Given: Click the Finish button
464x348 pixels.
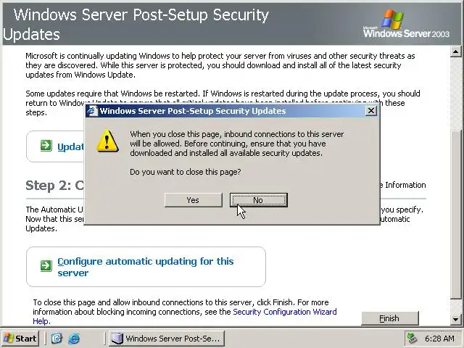Looking at the screenshot, I should tap(390, 318).
